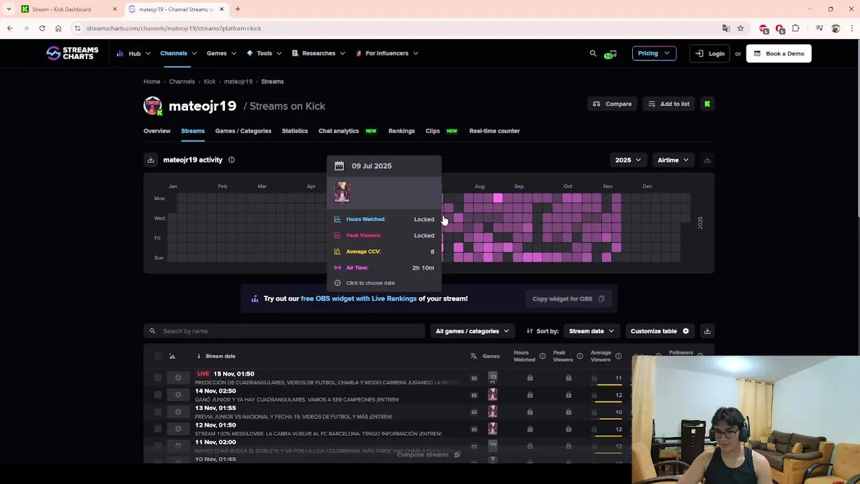Image resolution: width=860 pixels, height=484 pixels.
Task: Expand the Channels menu
Action: tap(178, 53)
